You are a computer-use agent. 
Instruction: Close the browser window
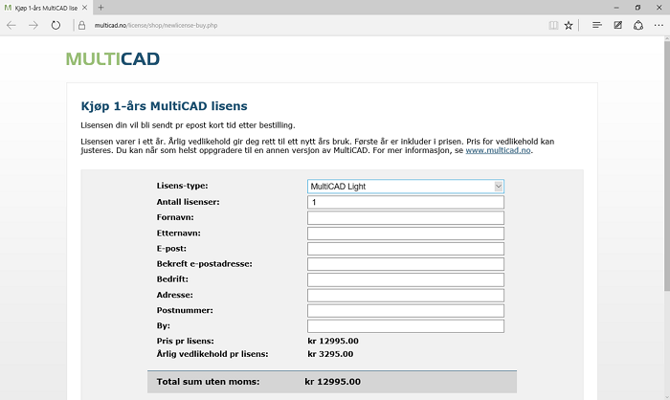pyautogui.click(x=659, y=8)
